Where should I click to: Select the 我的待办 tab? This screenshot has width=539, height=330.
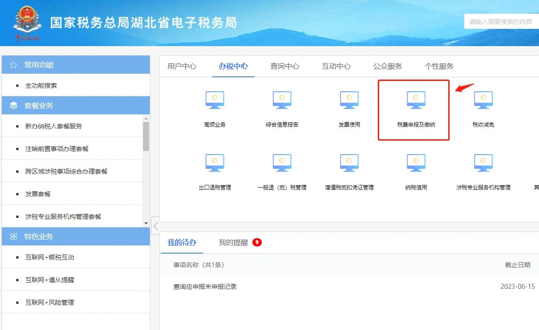[182, 243]
